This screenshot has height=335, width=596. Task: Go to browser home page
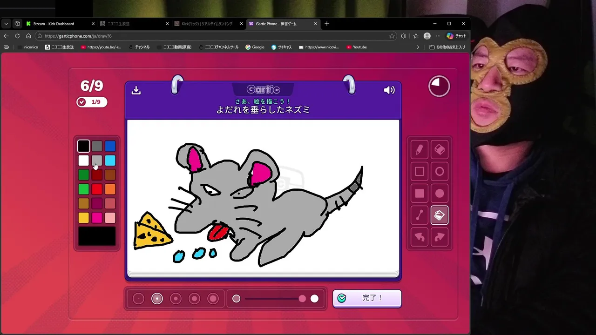coord(28,36)
